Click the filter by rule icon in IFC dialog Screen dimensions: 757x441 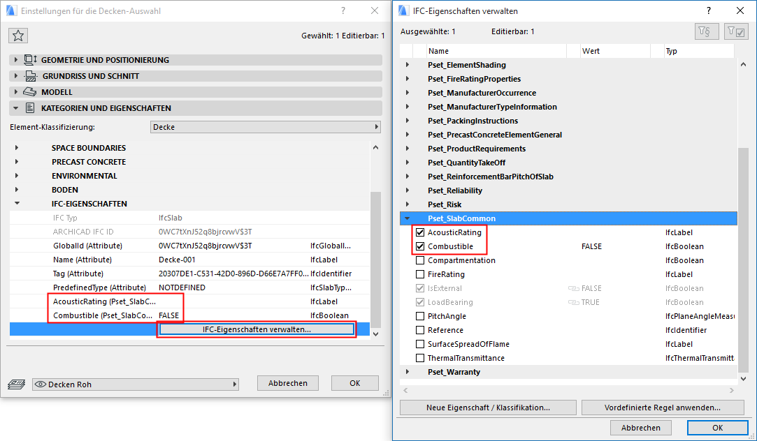pyautogui.click(x=707, y=32)
